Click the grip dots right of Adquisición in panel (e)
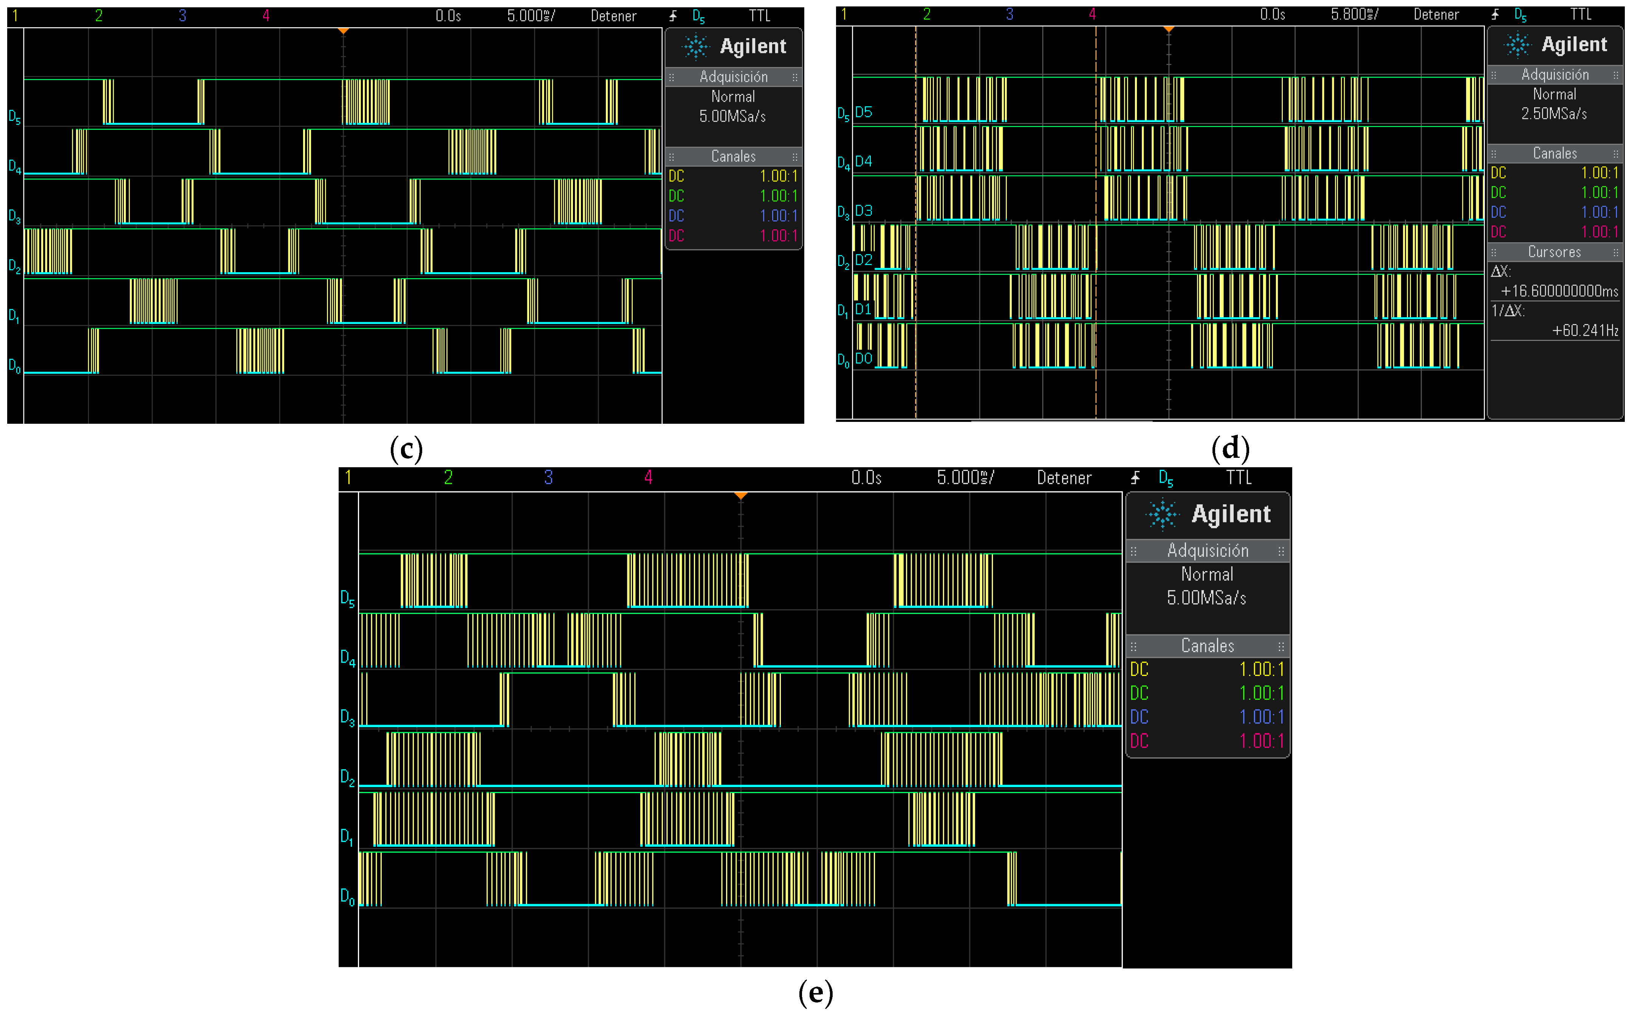Screen dimensions: 1632x1018 pyautogui.click(x=1281, y=551)
